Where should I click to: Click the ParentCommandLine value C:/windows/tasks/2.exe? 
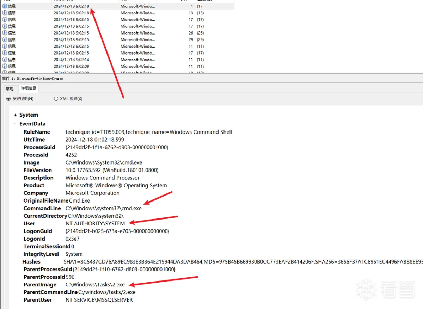(107, 292)
